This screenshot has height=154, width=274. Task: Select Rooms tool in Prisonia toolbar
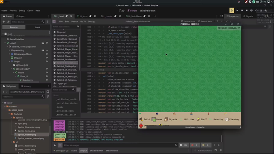click(157, 119)
